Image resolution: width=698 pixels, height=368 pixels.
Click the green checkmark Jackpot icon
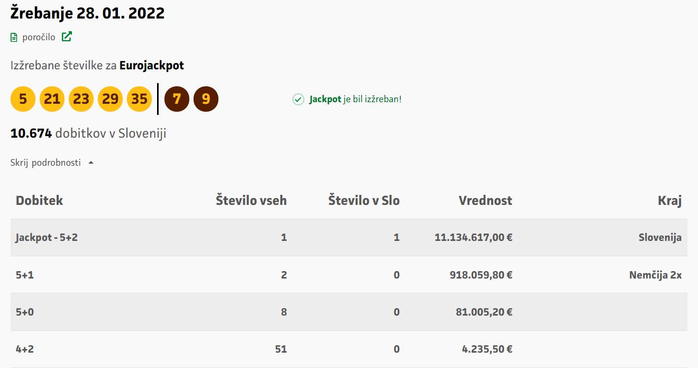pyautogui.click(x=298, y=99)
